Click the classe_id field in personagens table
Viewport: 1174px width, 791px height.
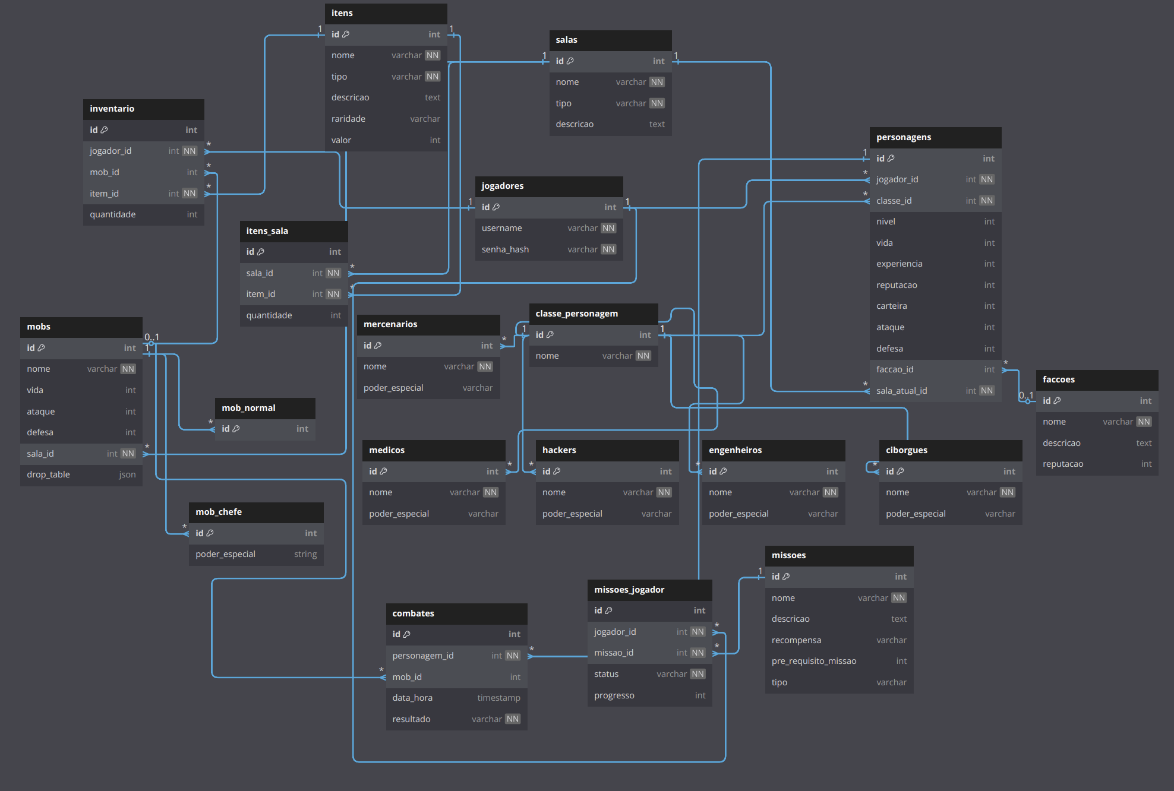[x=935, y=201]
